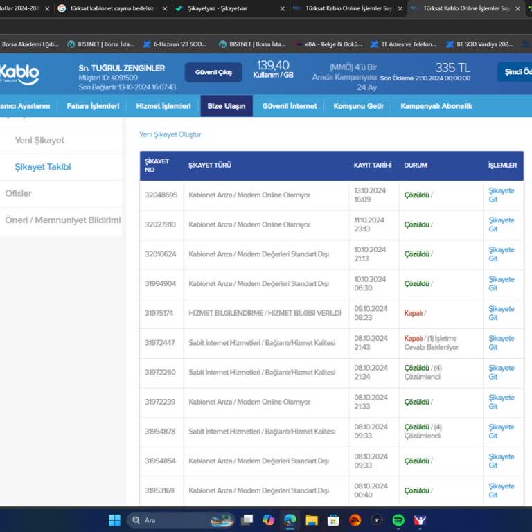Screen dimensions: 532x532
Task: Go to complaint 31954854 via Şikayete Git
Action: click(x=501, y=461)
